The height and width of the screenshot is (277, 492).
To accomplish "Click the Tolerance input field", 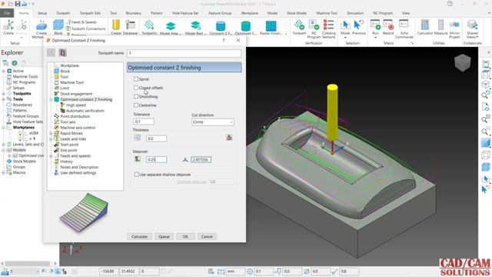I will [x=144, y=122].
